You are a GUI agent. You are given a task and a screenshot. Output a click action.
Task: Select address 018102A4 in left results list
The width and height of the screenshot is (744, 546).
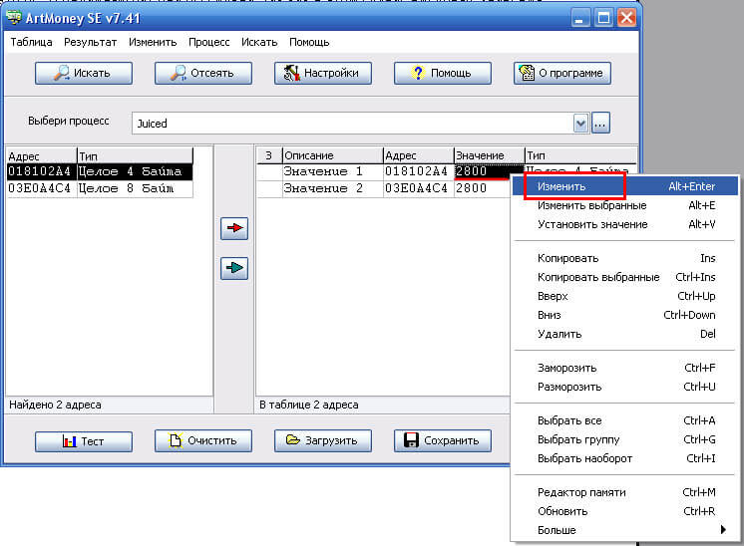click(x=40, y=171)
